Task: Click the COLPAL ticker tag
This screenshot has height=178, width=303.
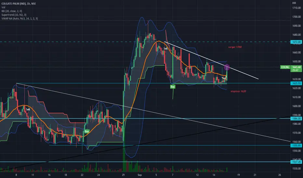Action: coord(285,67)
